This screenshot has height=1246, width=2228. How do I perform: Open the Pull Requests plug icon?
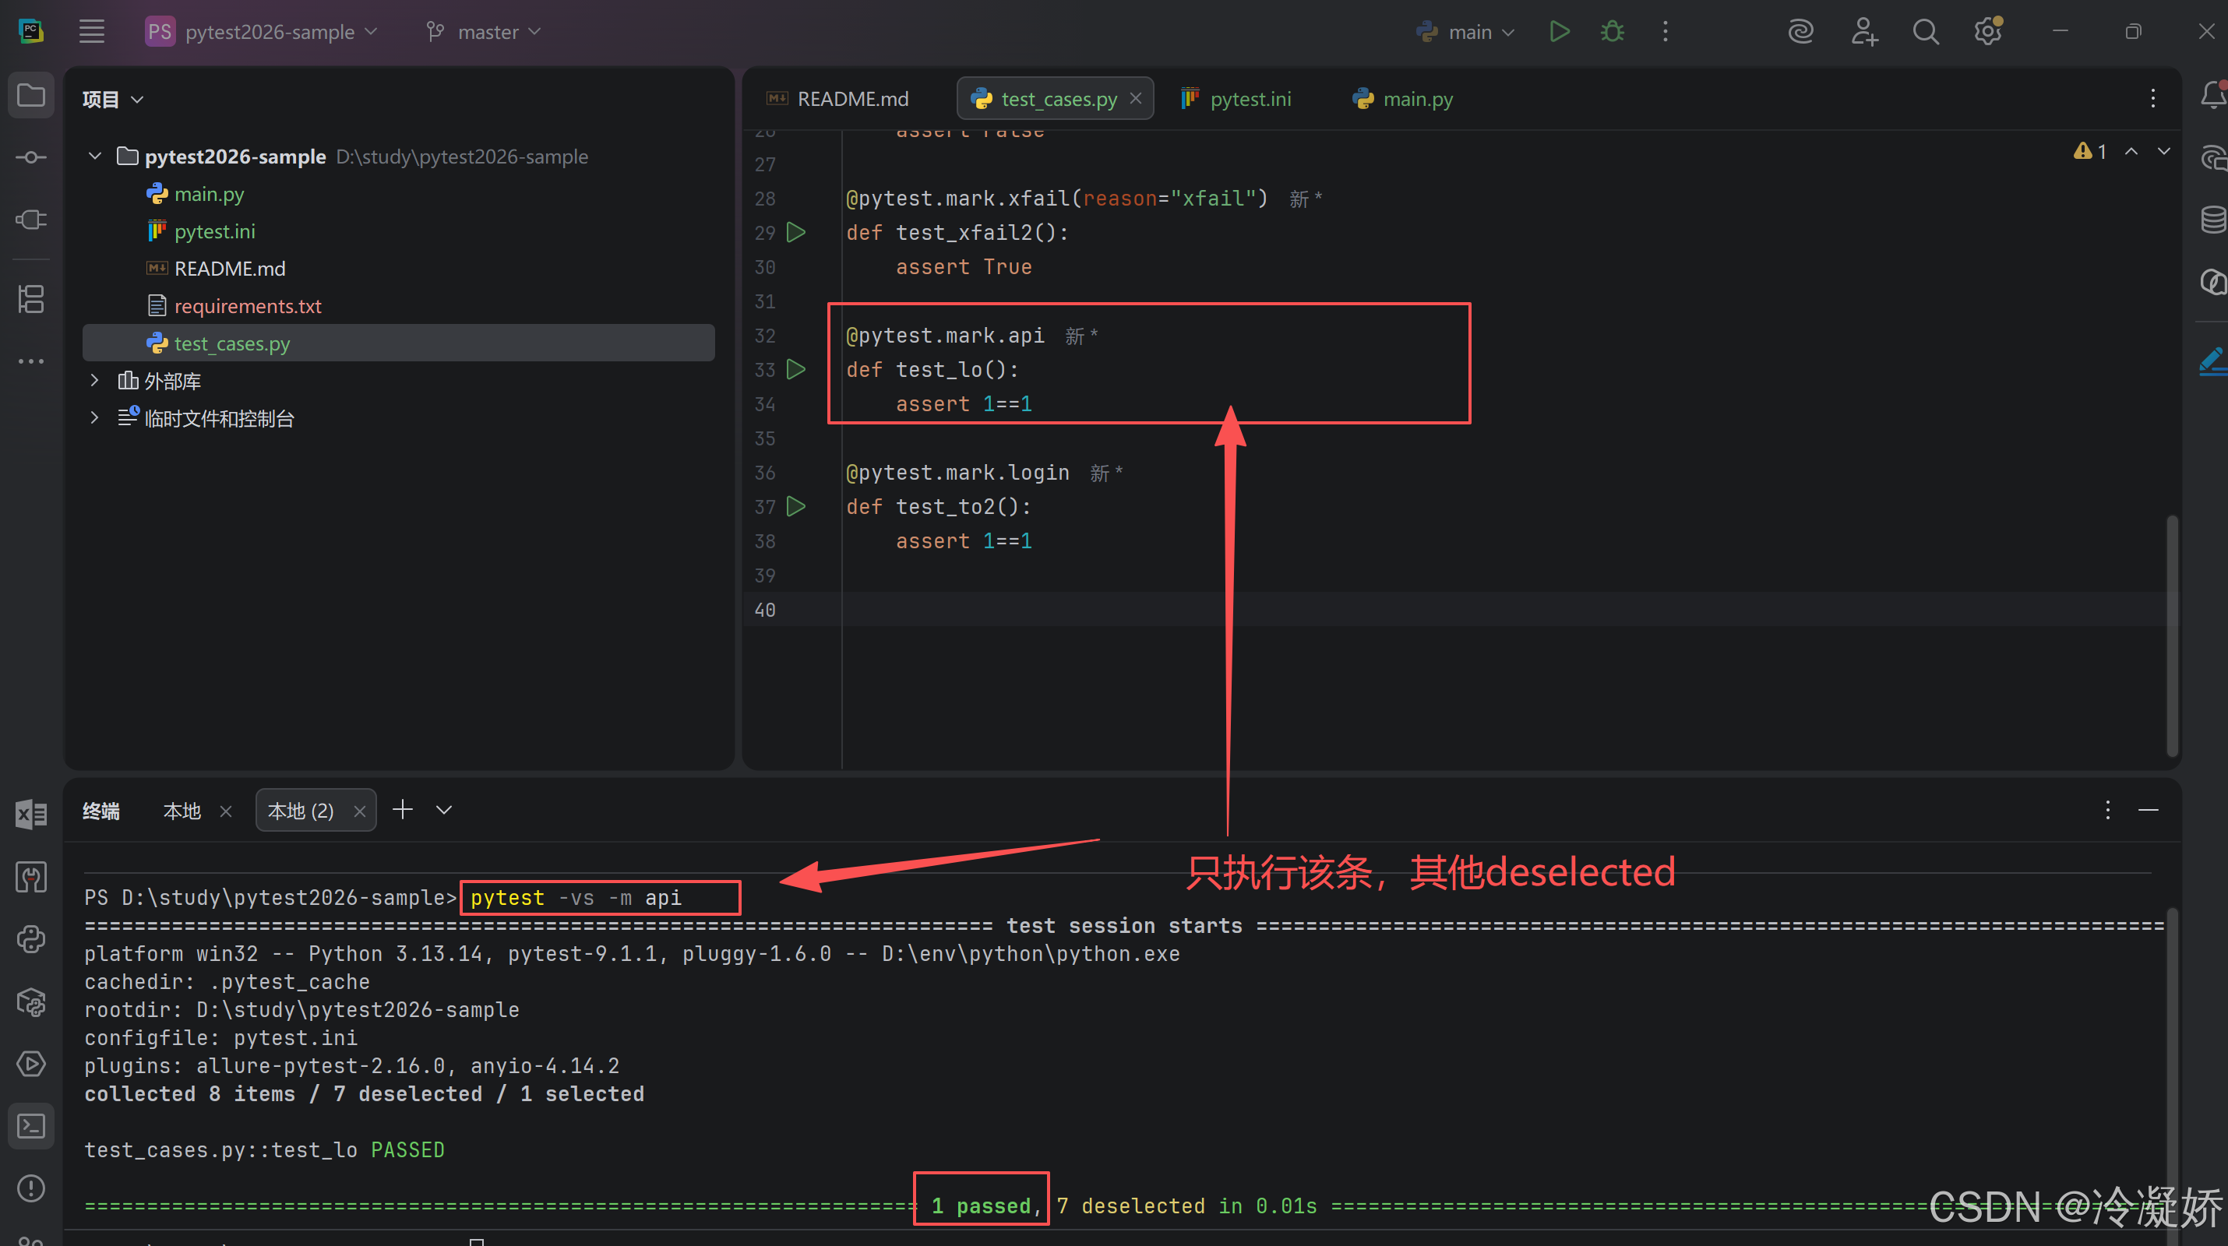point(31,220)
